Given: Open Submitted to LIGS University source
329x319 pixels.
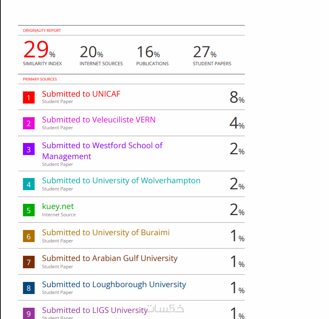Looking at the screenshot, I should tap(95, 310).
